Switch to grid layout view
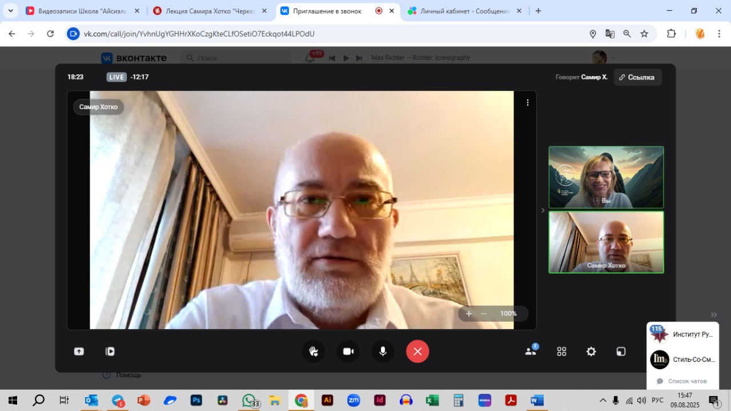Image resolution: width=731 pixels, height=411 pixels. click(561, 352)
